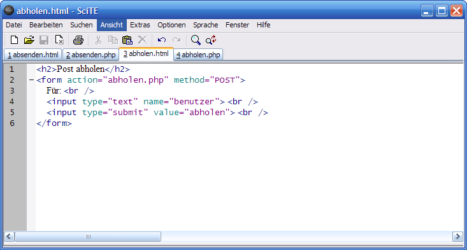Viewport: 467px width, 250px height.
Task: Click the "benutzer" name value
Action: [x=194, y=102]
